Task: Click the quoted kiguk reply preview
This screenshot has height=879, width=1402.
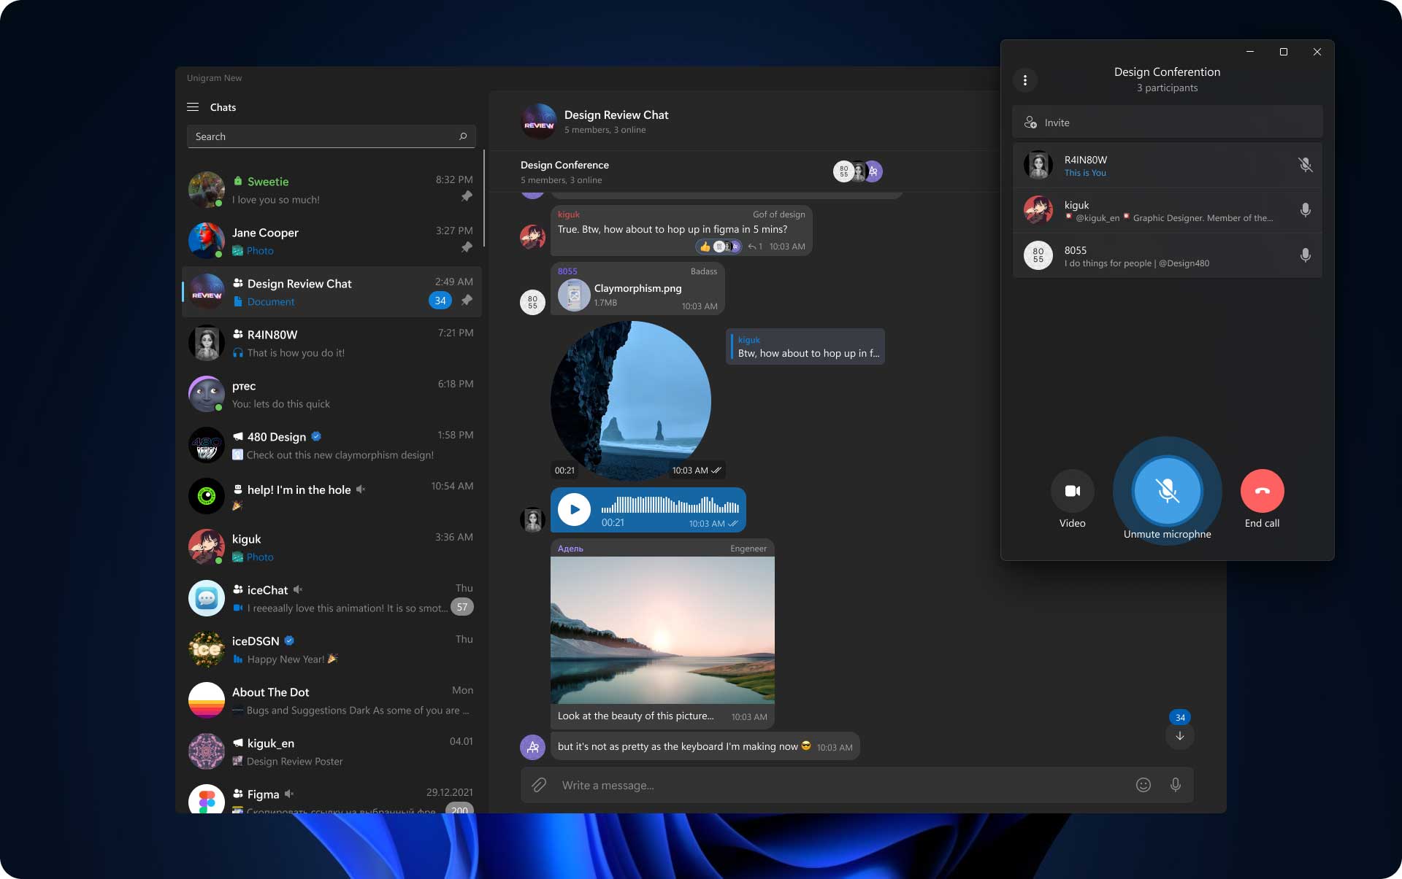Action: pos(805,346)
